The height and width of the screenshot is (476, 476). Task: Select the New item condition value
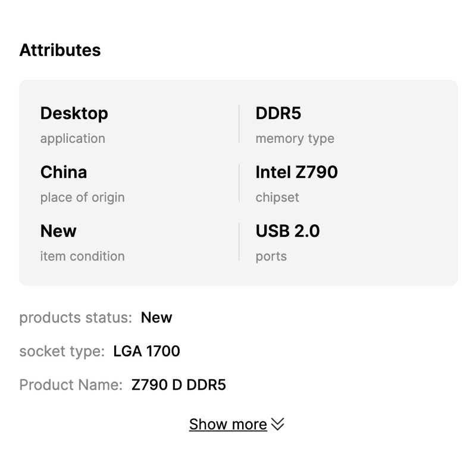58,231
